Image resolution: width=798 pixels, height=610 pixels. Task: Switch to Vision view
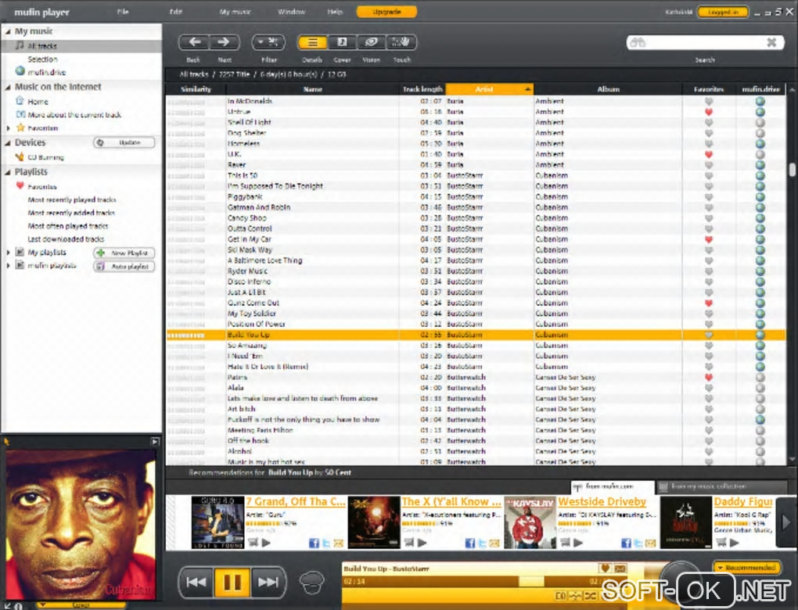click(x=371, y=42)
